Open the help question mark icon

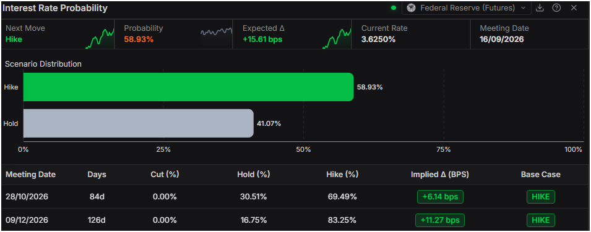click(556, 8)
